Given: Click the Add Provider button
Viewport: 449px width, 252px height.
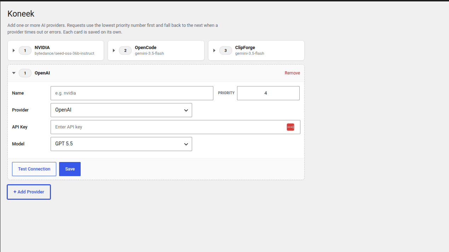Looking at the screenshot, I should pos(29,192).
